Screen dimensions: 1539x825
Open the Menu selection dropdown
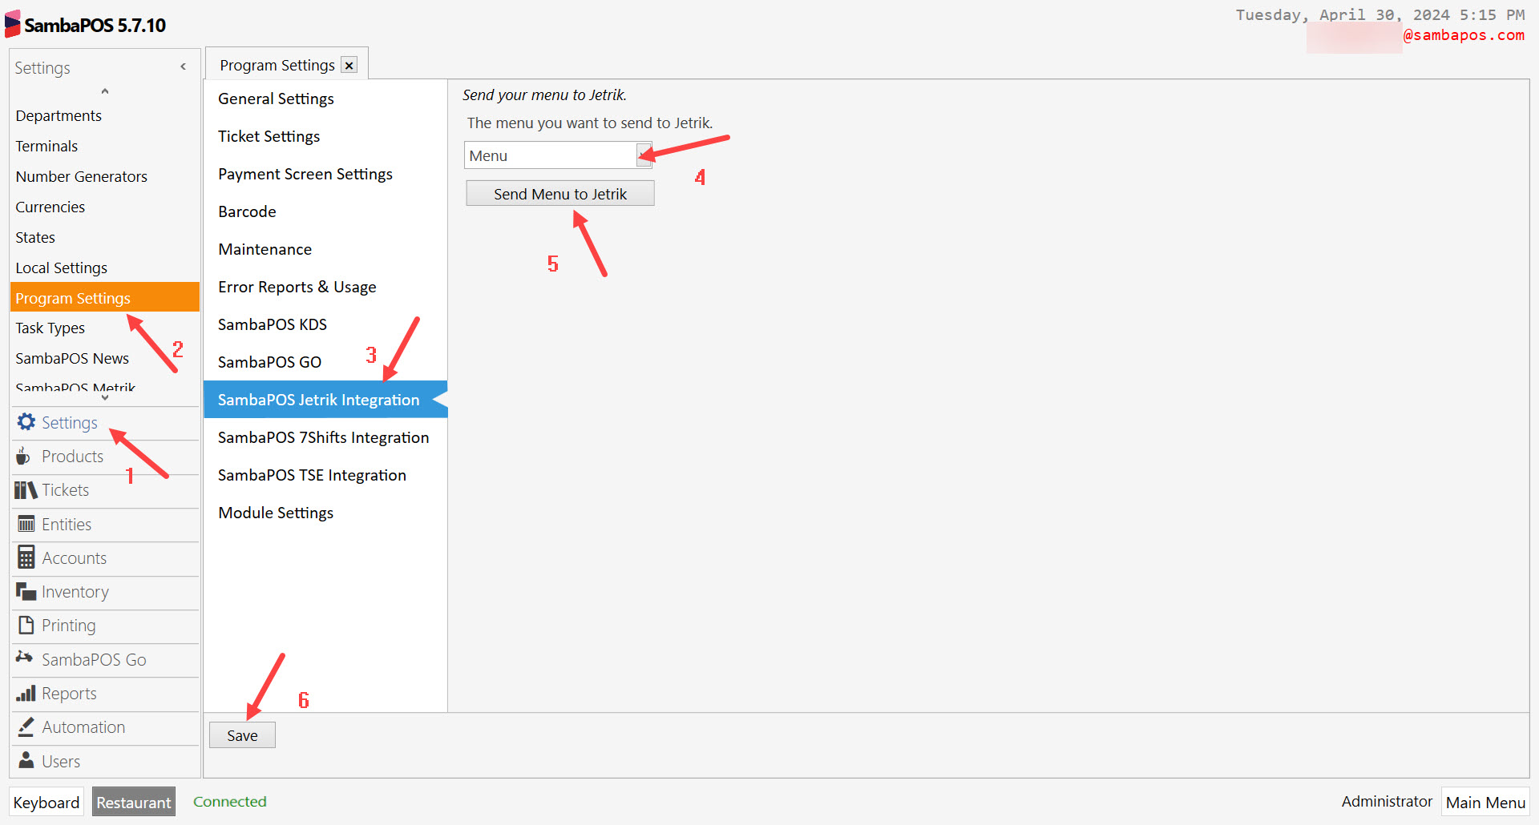[x=643, y=155]
